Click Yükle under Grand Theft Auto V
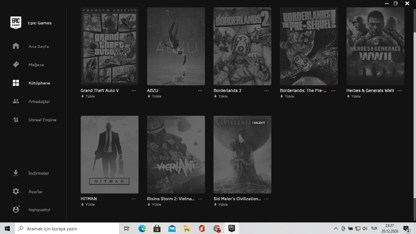Viewport: 416px width, 234px height. click(x=88, y=96)
